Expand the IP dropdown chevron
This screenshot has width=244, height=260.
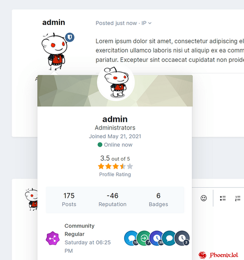(x=150, y=23)
